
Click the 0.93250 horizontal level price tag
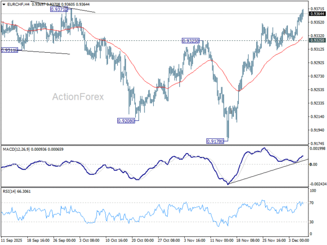click(x=317, y=40)
